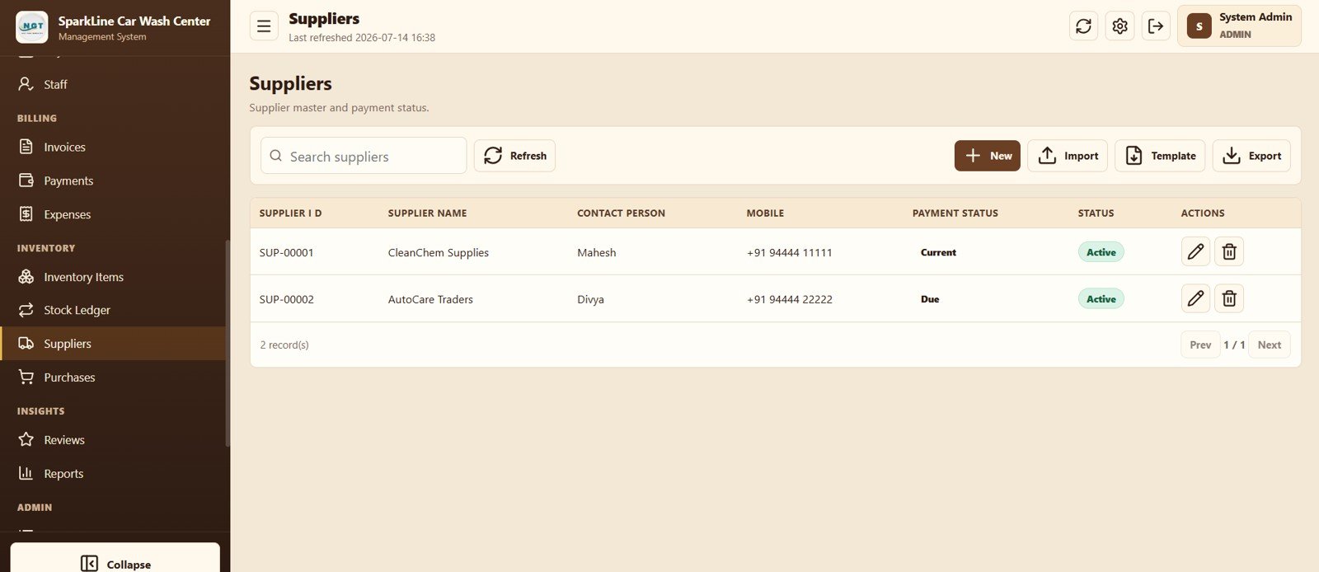Click the Due payment status

pyautogui.click(x=930, y=299)
